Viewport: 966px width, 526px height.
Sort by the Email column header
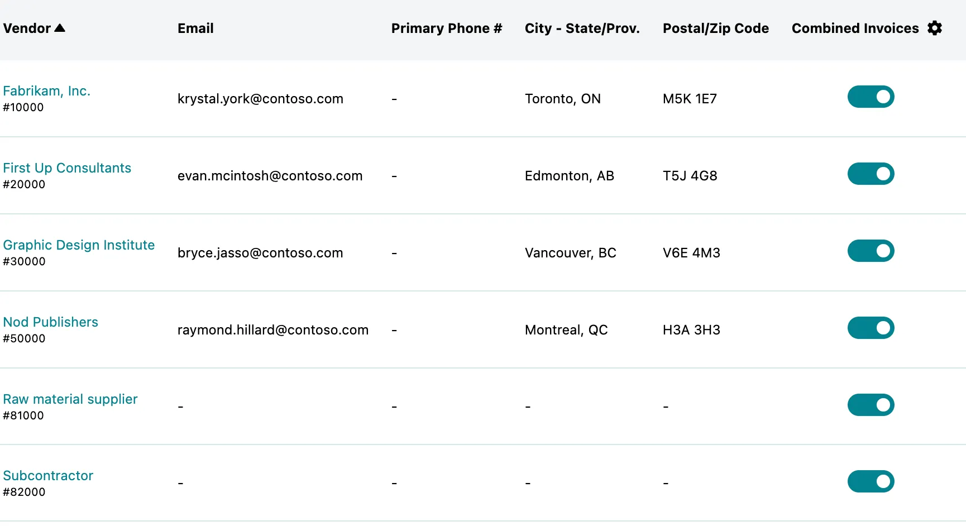click(x=195, y=28)
